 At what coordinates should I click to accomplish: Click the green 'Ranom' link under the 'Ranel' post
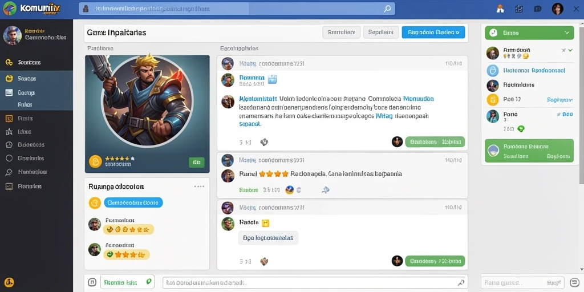click(249, 190)
